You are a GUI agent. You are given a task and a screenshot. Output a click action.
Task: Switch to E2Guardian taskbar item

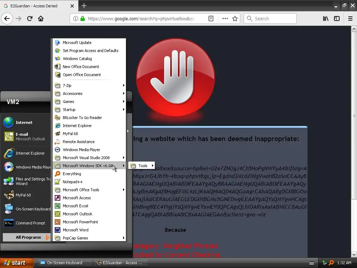tap(121, 263)
